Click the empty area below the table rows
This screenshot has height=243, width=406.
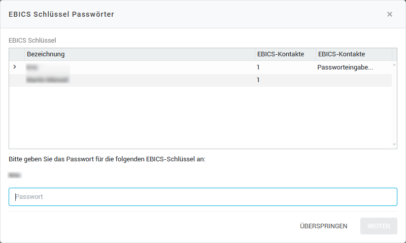point(203,119)
